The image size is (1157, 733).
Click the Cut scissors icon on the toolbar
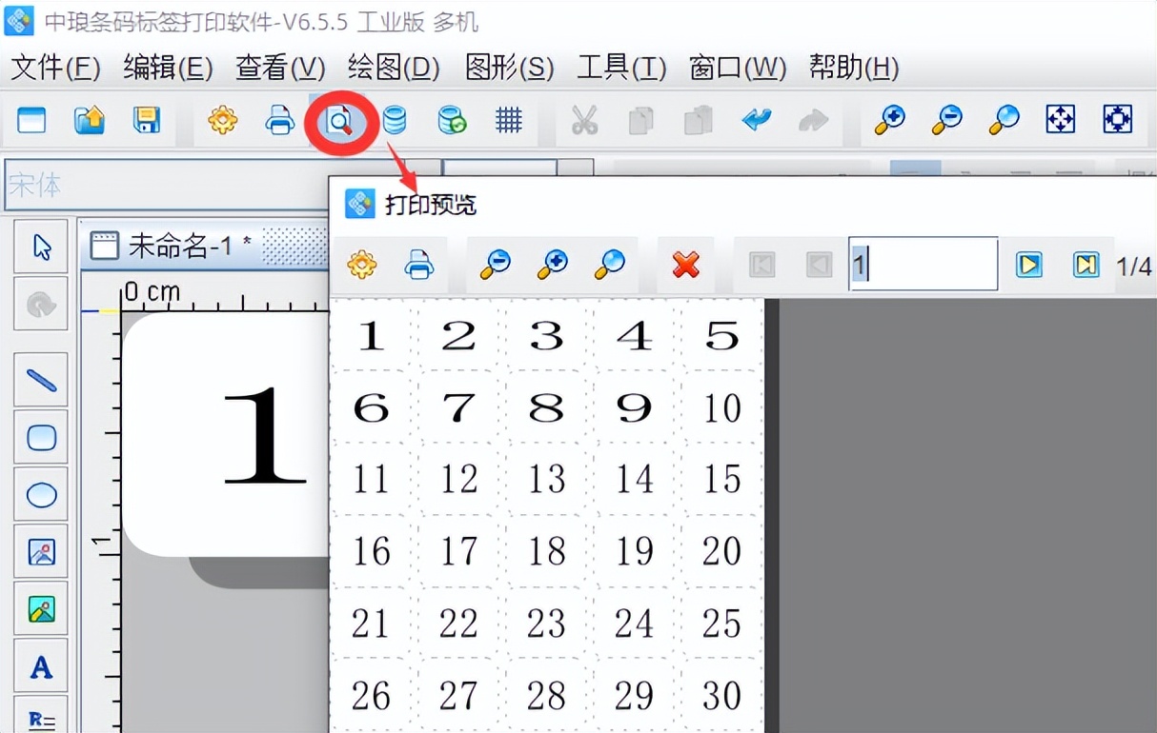pyautogui.click(x=584, y=121)
